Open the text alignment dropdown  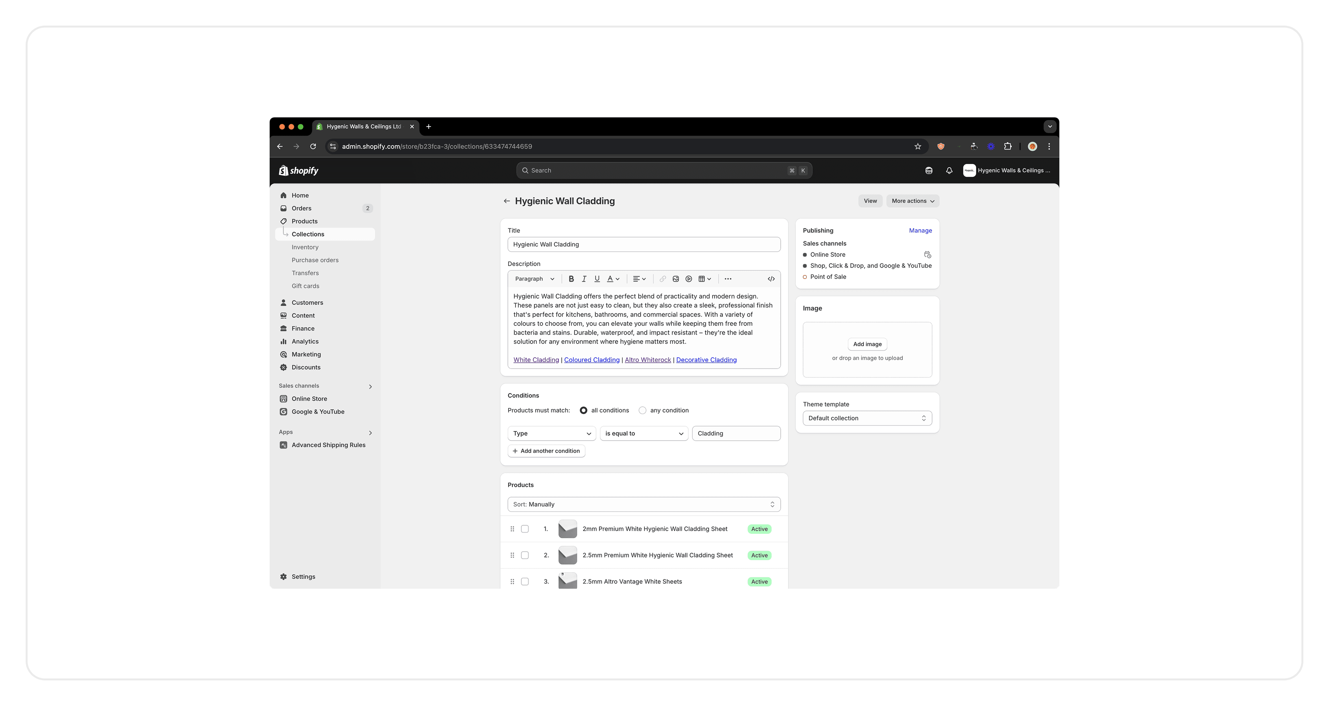point(640,279)
